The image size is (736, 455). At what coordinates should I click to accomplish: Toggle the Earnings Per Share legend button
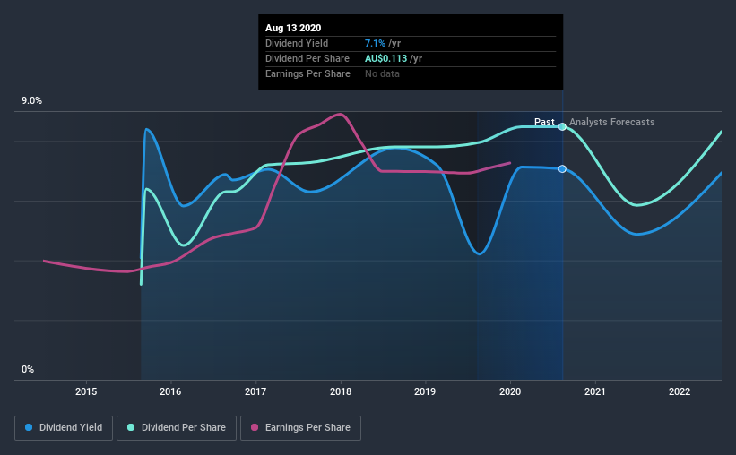300,428
